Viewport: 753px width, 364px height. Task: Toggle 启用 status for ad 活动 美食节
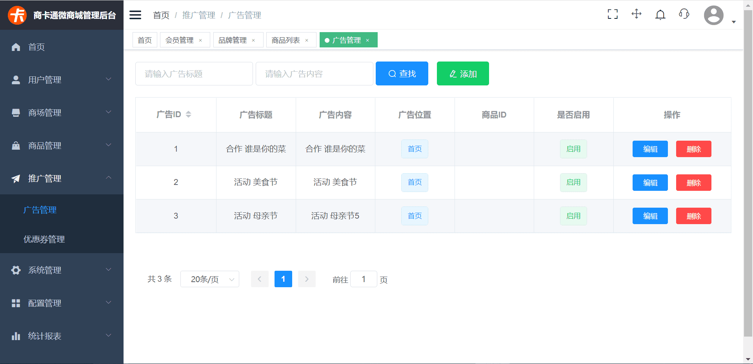click(x=573, y=182)
